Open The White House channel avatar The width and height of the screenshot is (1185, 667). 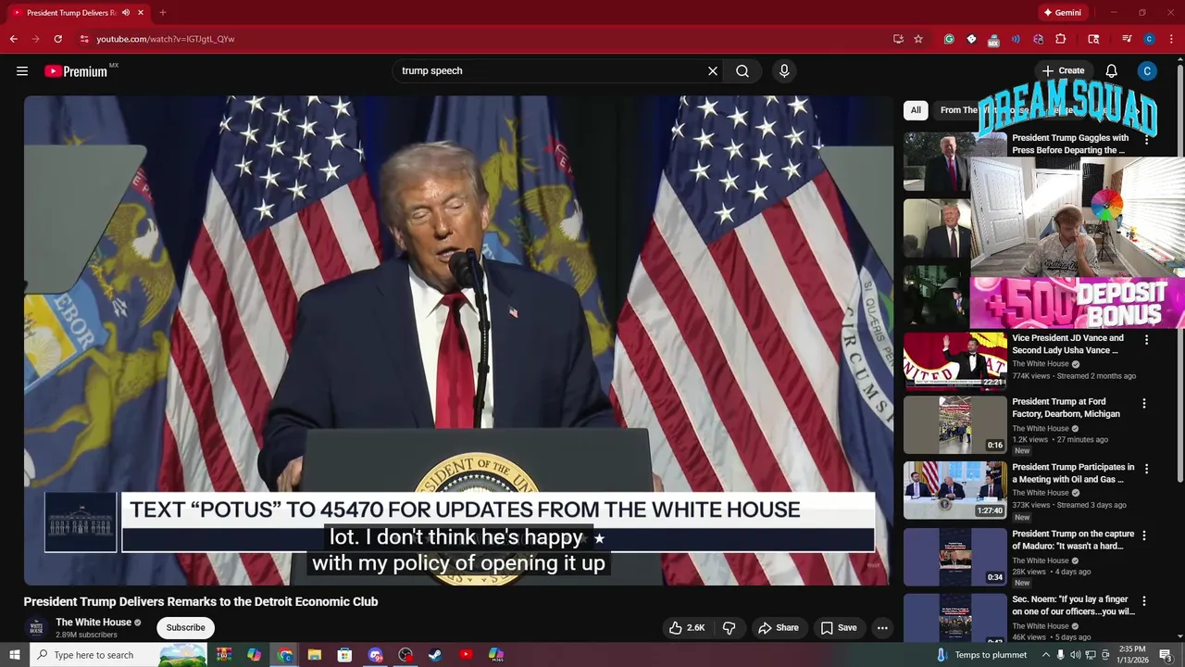coord(37,628)
